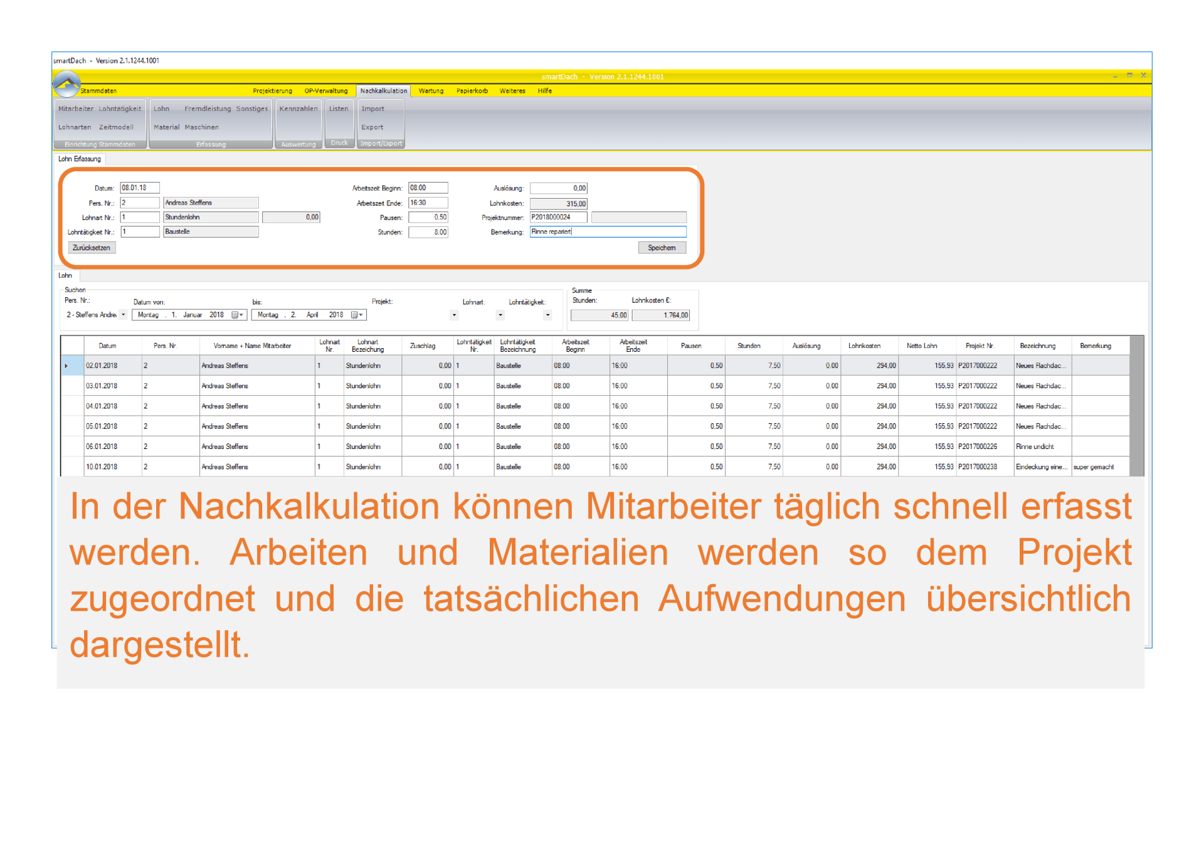The height and width of the screenshot is (851, 1204).
Task: Click the Zurücksetzen button
Action: (92, 248)
